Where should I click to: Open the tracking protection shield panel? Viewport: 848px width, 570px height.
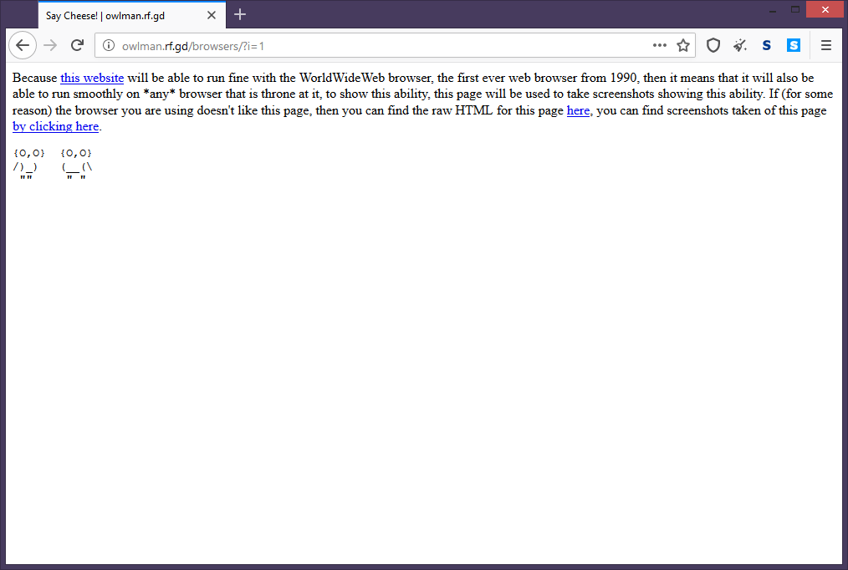tap(713, 46)
